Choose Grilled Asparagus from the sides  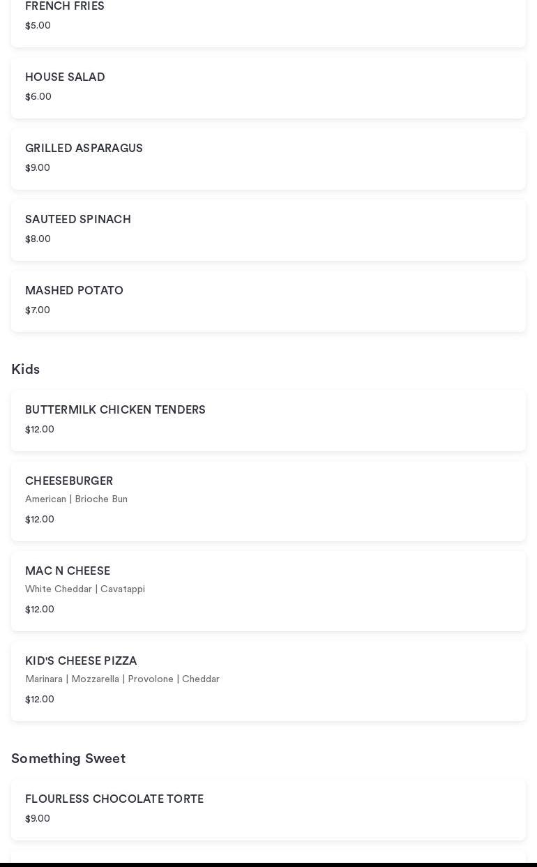tap(268, 159)
